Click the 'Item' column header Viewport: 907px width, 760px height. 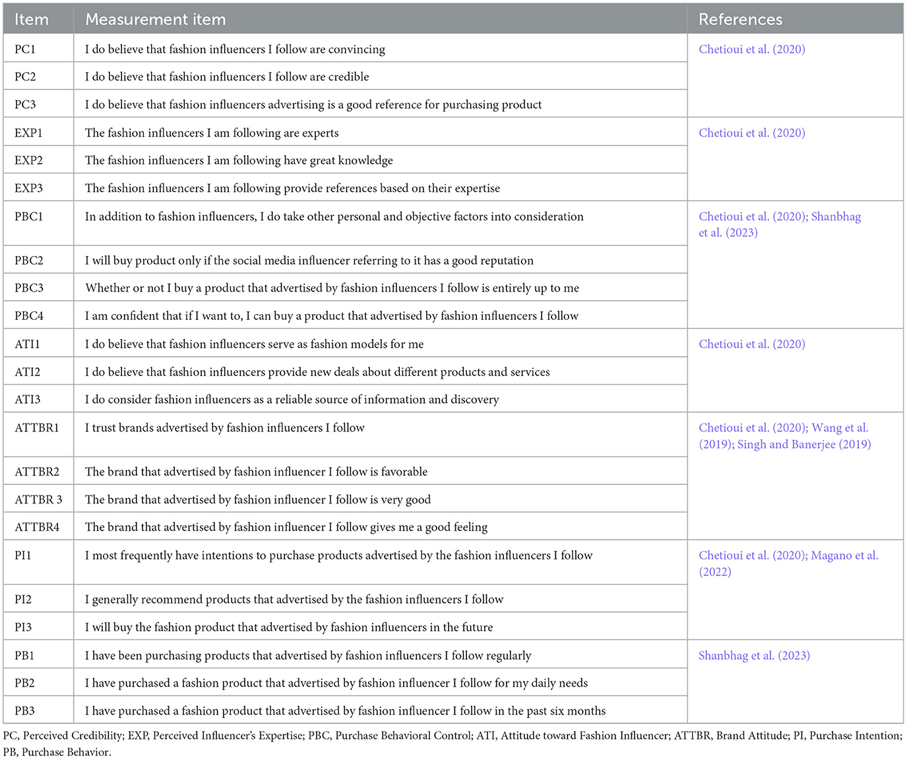click(x=32, y=20)
